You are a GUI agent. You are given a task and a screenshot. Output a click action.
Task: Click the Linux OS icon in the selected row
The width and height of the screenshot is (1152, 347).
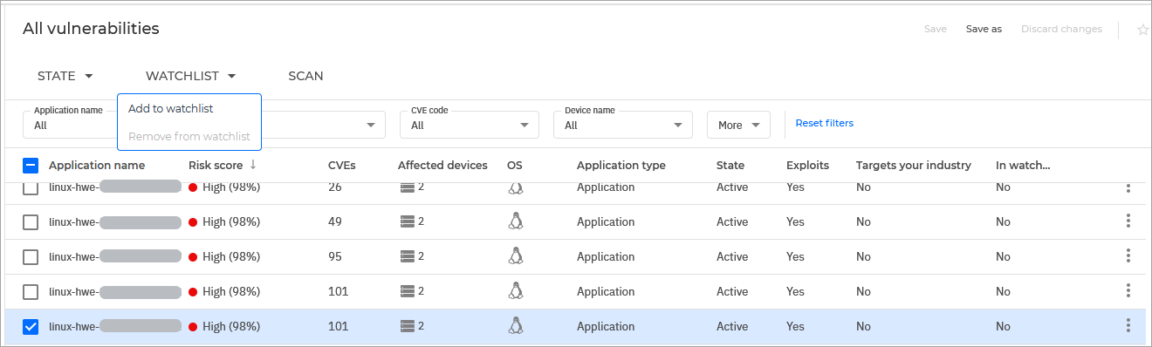point(515,326)
